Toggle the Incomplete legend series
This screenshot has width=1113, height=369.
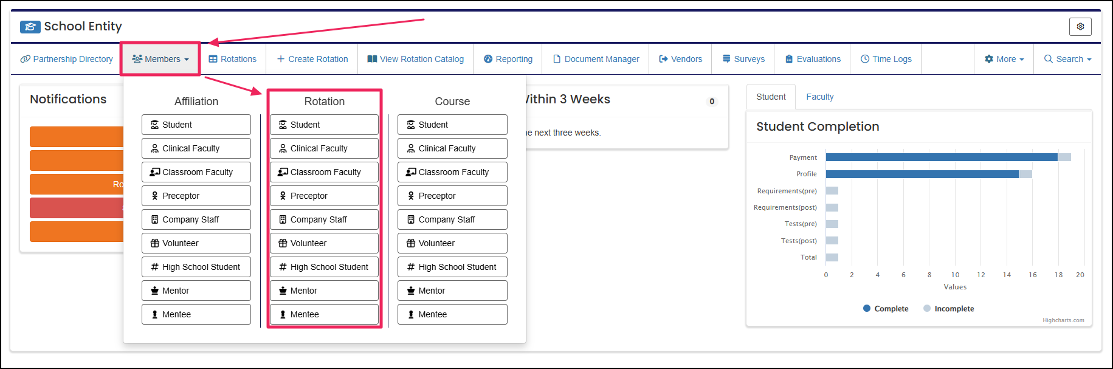click(948, 309)
